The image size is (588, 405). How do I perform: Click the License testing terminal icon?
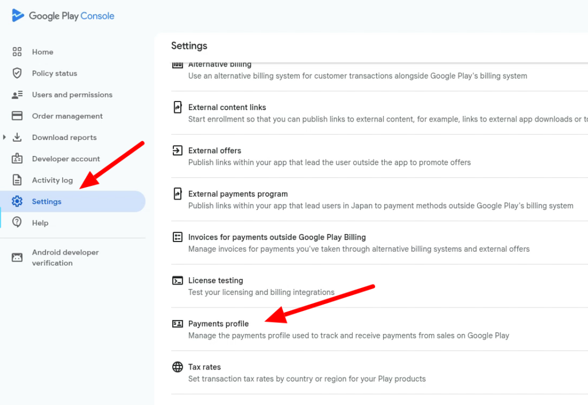177,281
